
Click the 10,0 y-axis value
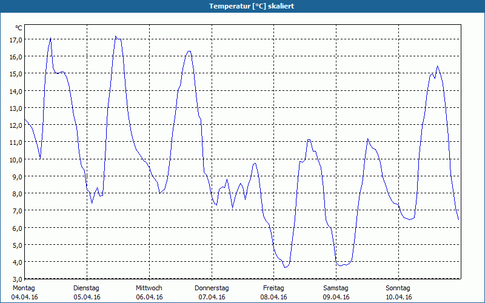coord(16,160)
